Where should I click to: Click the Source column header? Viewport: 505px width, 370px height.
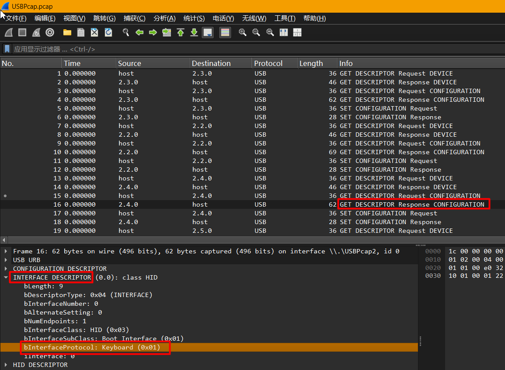point(129,63)
